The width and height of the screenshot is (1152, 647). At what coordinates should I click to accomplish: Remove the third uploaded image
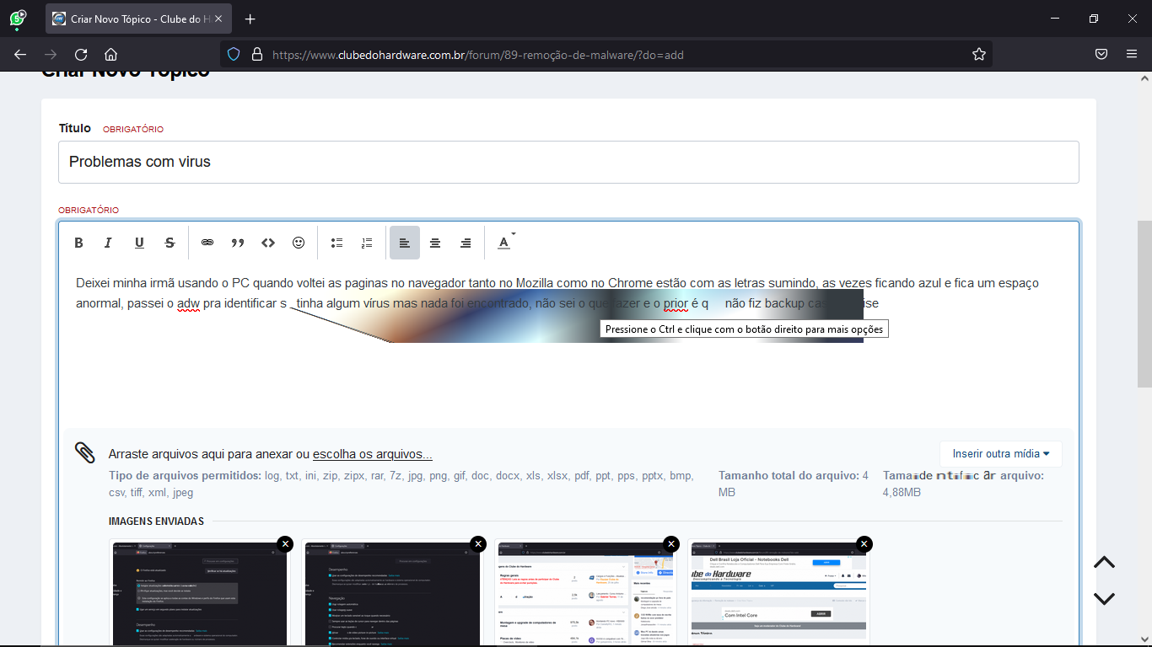tap(671, 544)
